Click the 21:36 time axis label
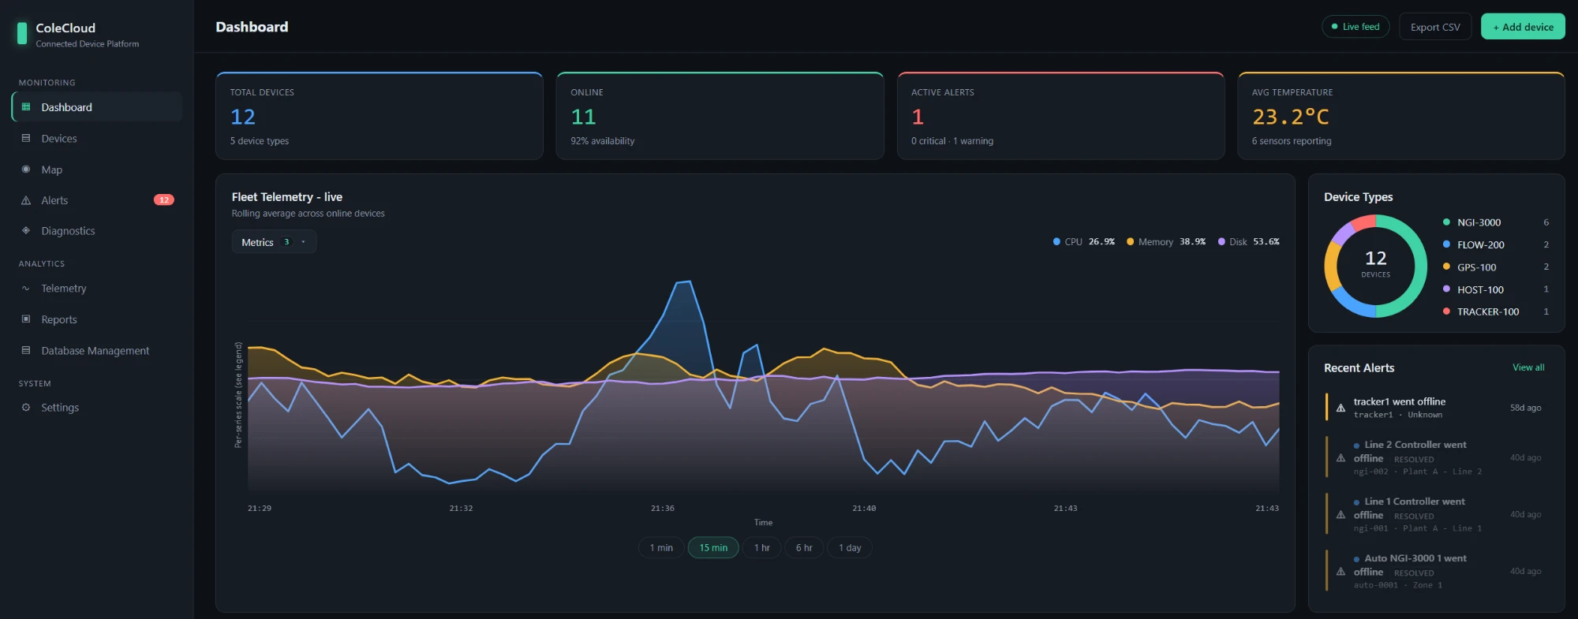The width and height of the screenshot is (1578, 619). (x=663, y=509)
